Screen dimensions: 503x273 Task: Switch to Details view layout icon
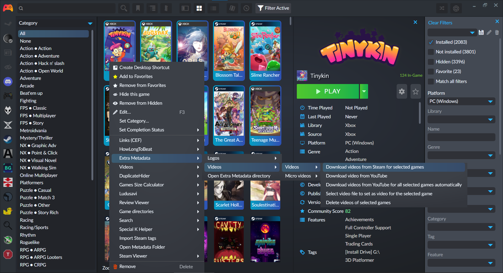pyautogui.click(x=185, y=8)
